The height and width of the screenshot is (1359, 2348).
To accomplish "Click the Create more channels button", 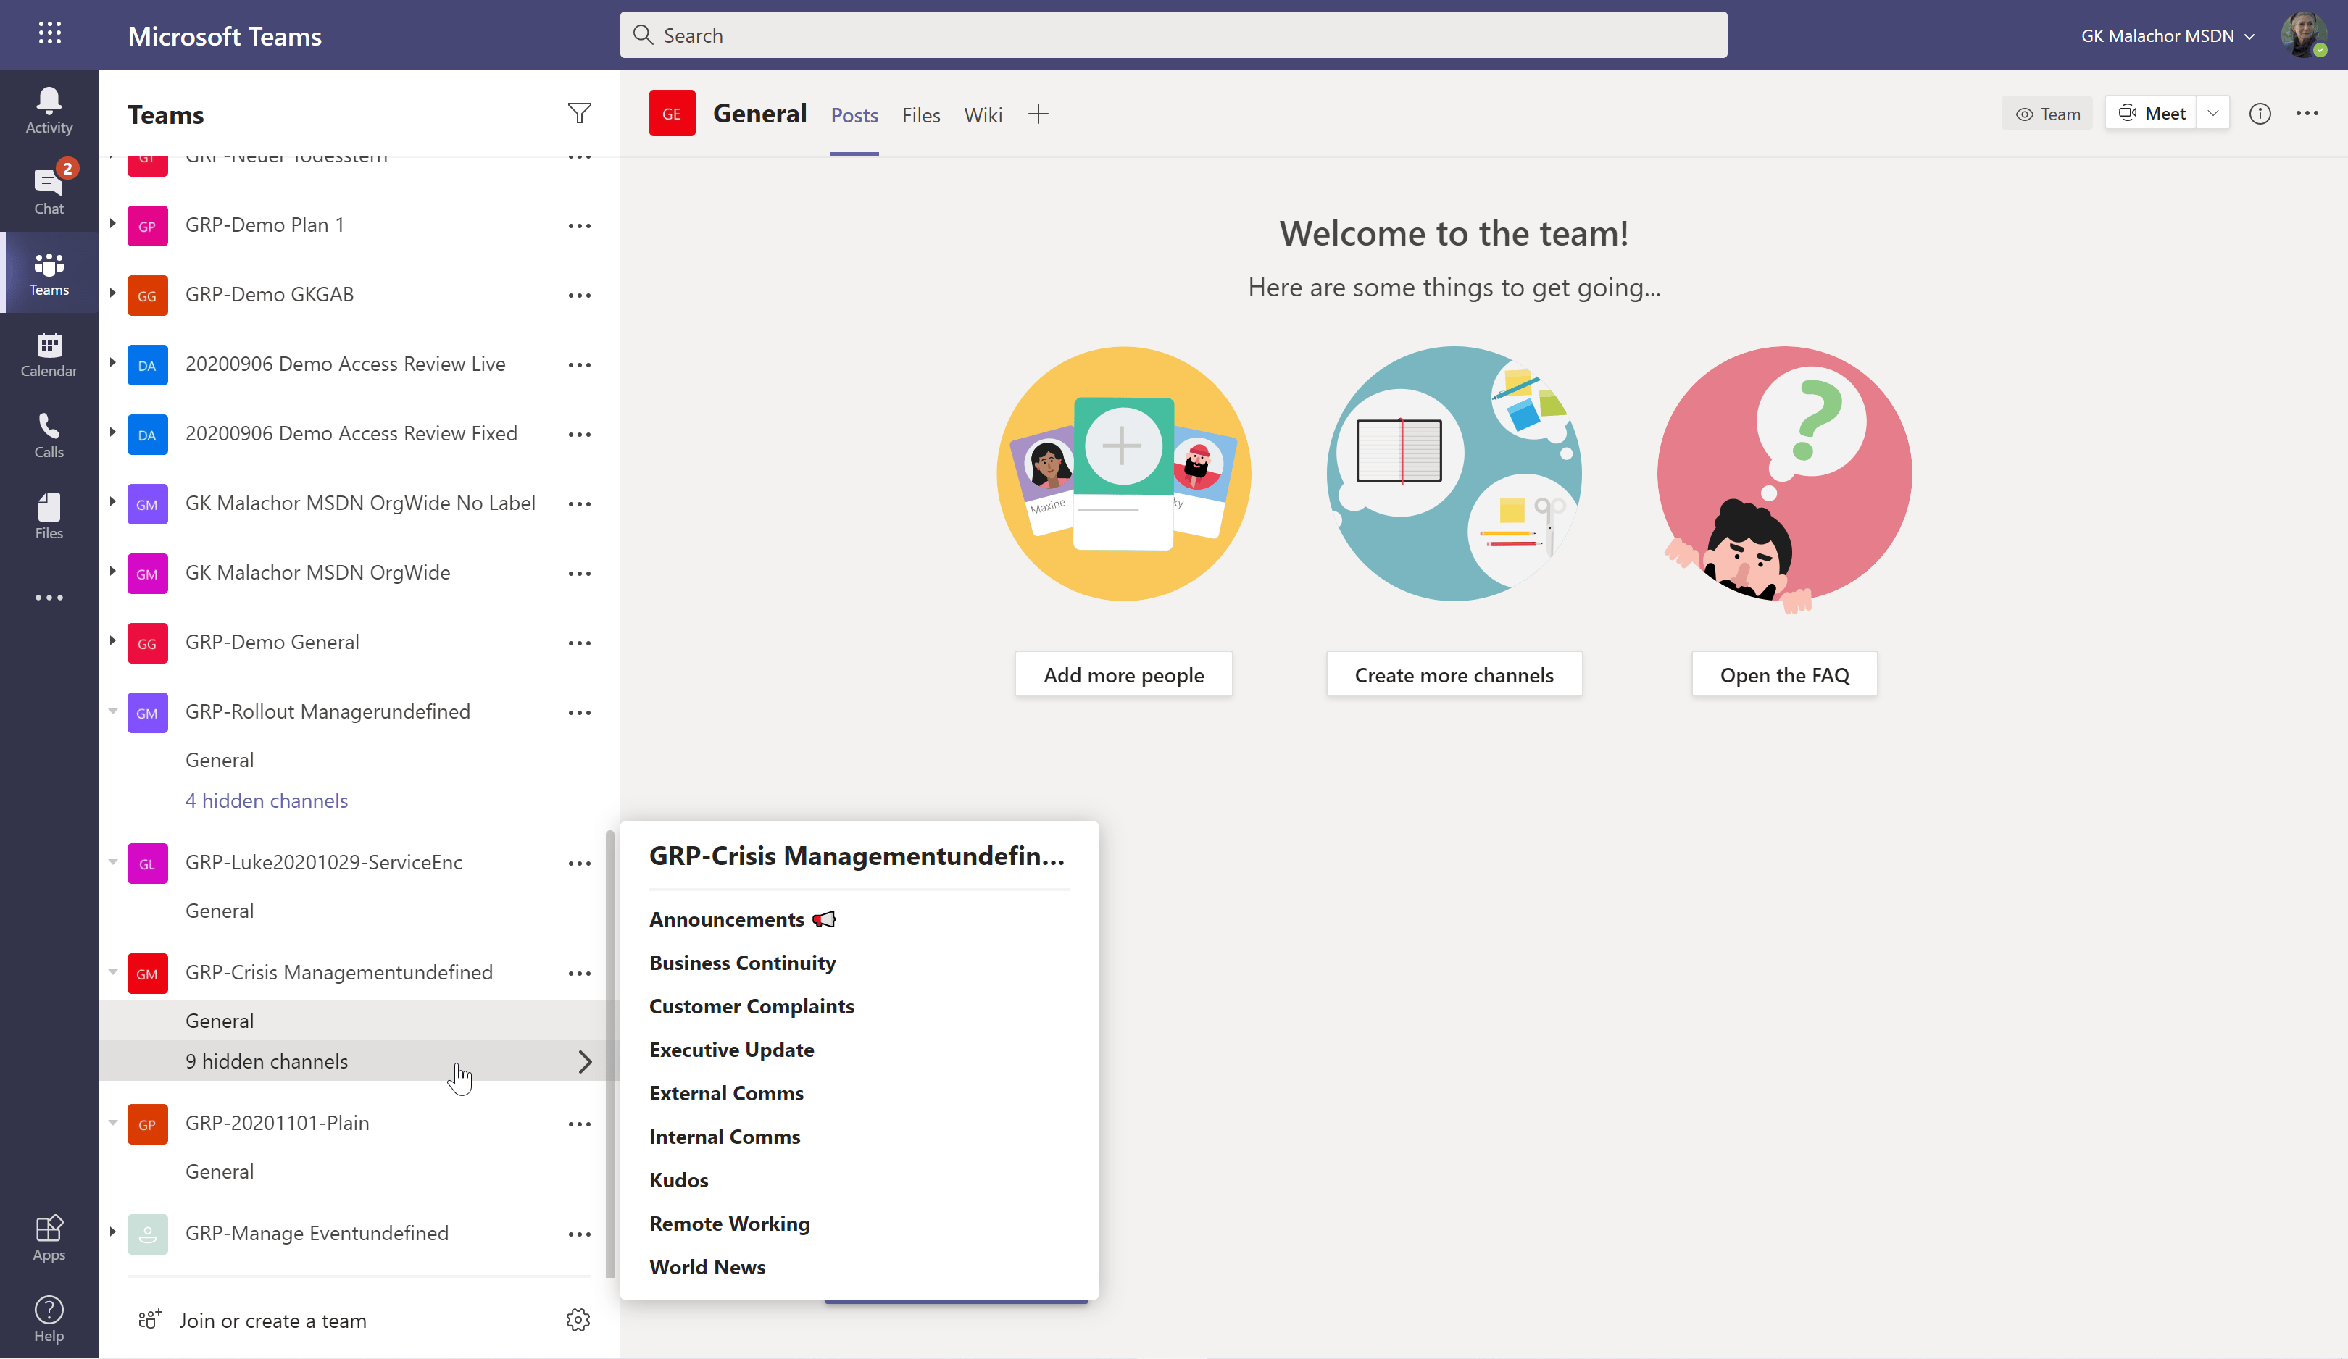I will (x=1454, y=674).
